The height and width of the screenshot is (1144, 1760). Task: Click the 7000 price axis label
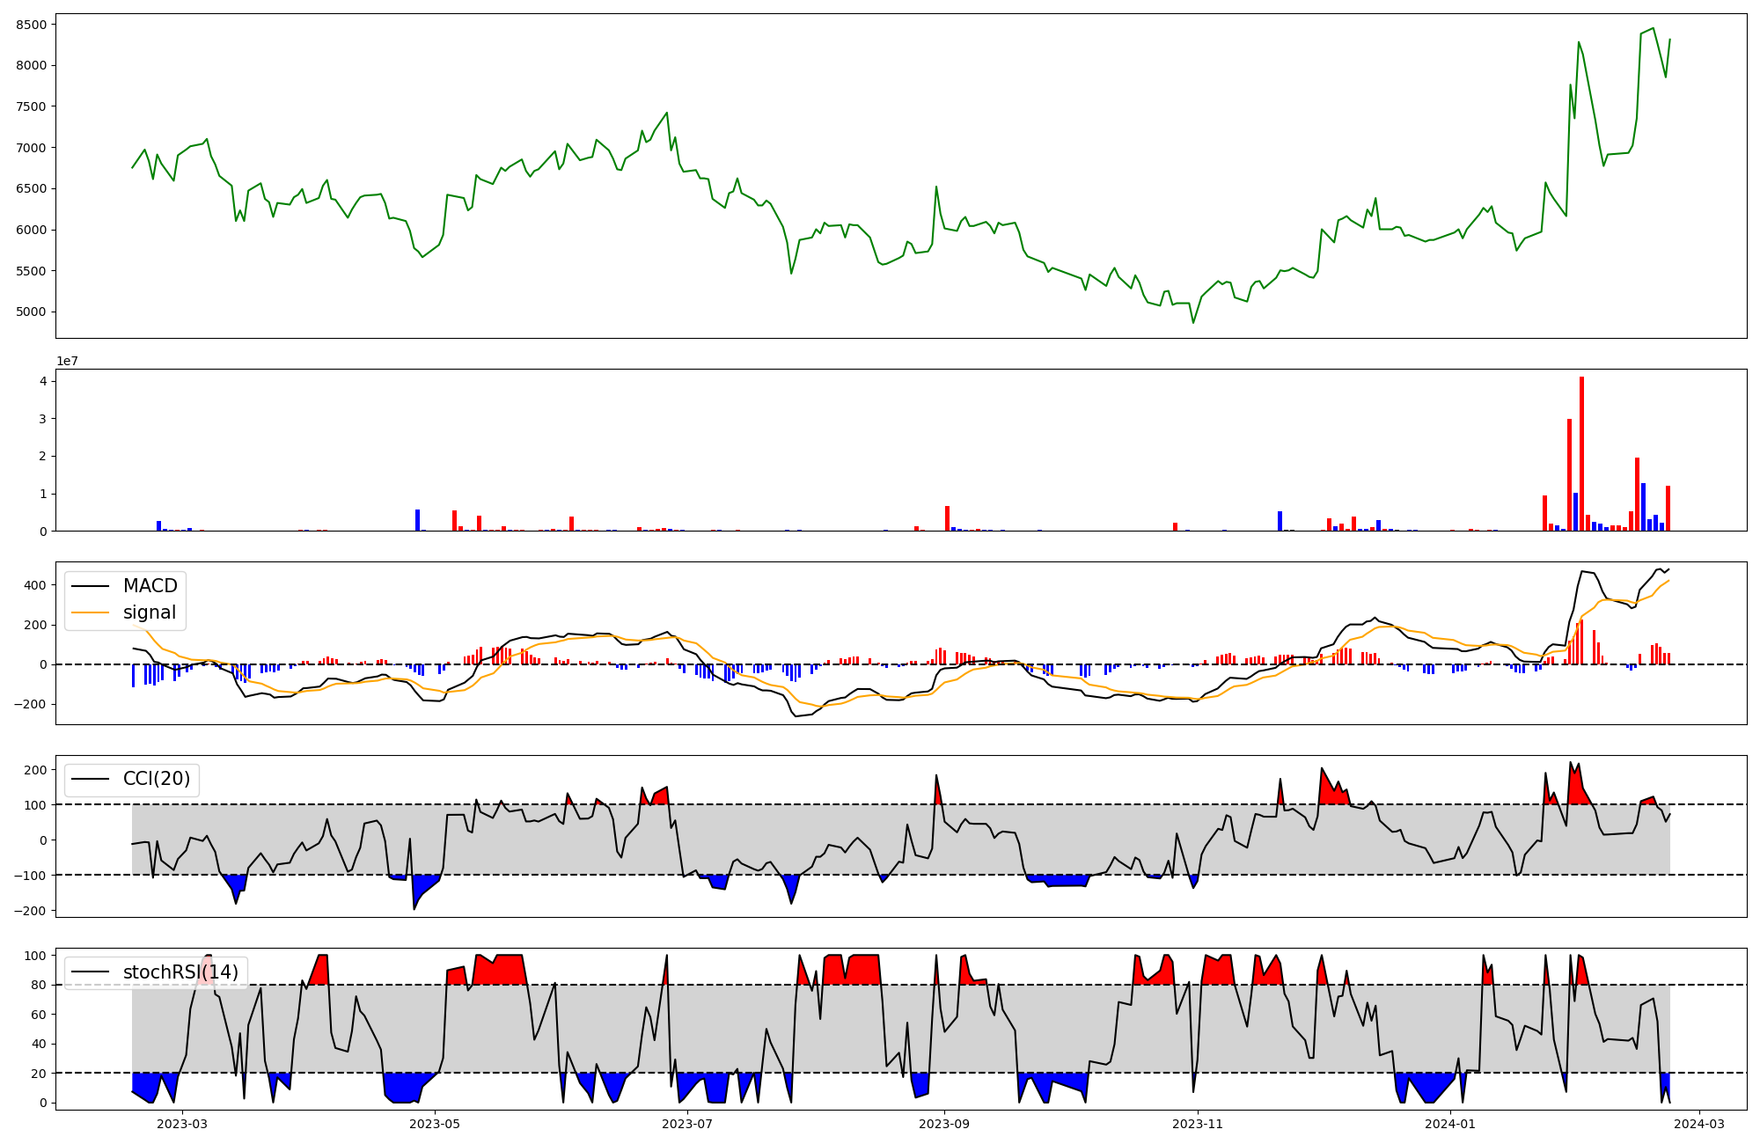point(31,148)
